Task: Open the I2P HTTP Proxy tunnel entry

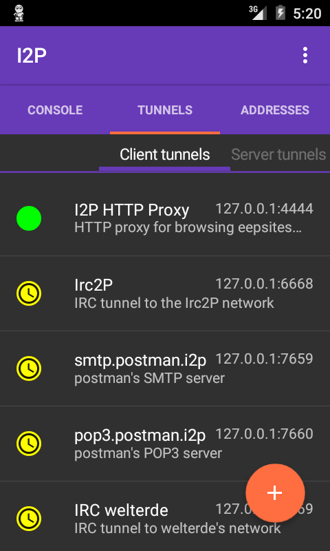Action: pyautogui.click(x=165, y=218)
